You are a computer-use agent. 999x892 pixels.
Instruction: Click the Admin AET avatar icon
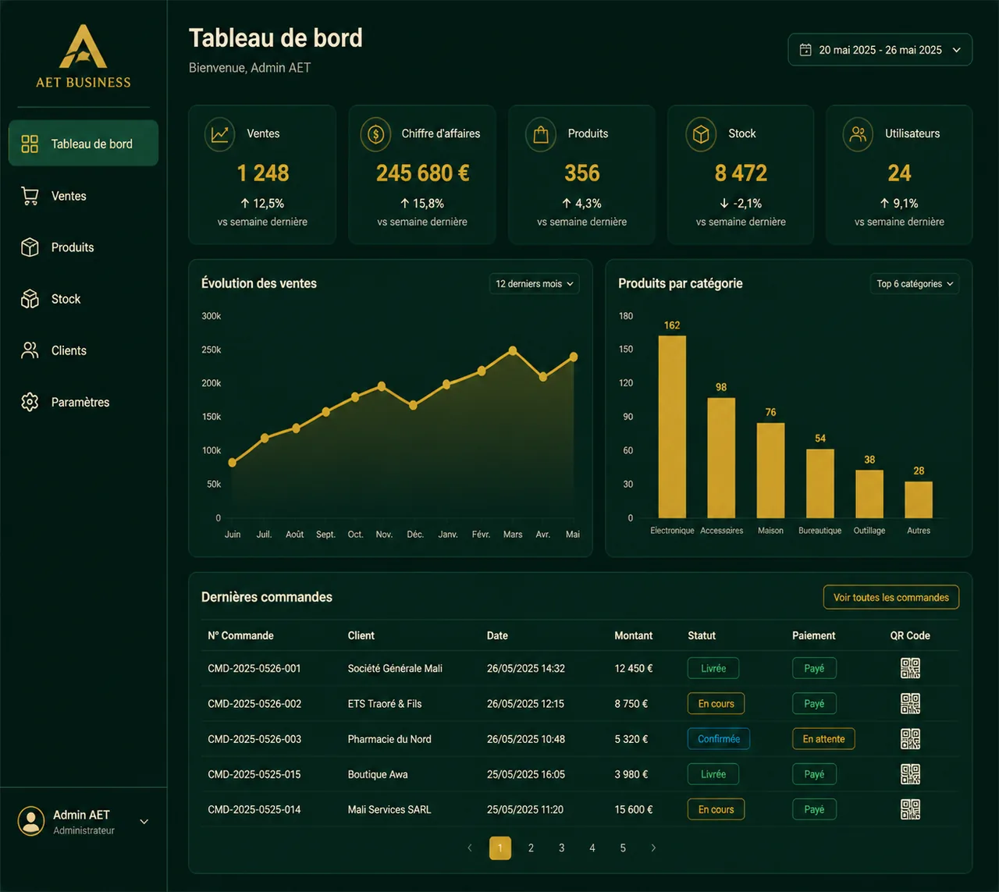31,821
